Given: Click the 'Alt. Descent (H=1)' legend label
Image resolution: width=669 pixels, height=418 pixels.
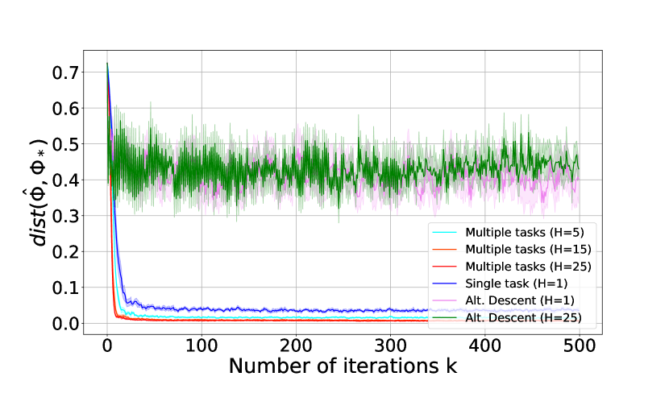Looking at the screenshot, I should click(x=520, y=300).
